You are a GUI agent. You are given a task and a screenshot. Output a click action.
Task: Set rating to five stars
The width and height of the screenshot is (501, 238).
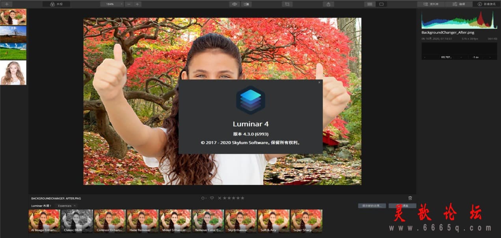[242, 198]
